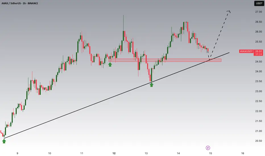This screenshot has width=265, height=156.
Task: Click the USDT currency button
Action: pos(259,3)
